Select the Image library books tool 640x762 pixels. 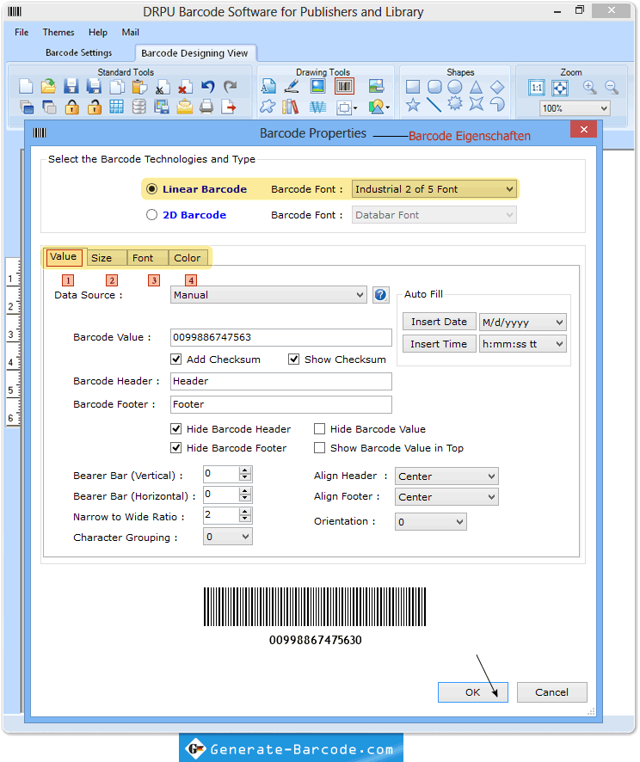point(290,107)
